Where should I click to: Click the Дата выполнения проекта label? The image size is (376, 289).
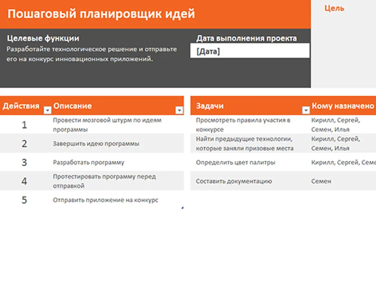click(246, 38)
